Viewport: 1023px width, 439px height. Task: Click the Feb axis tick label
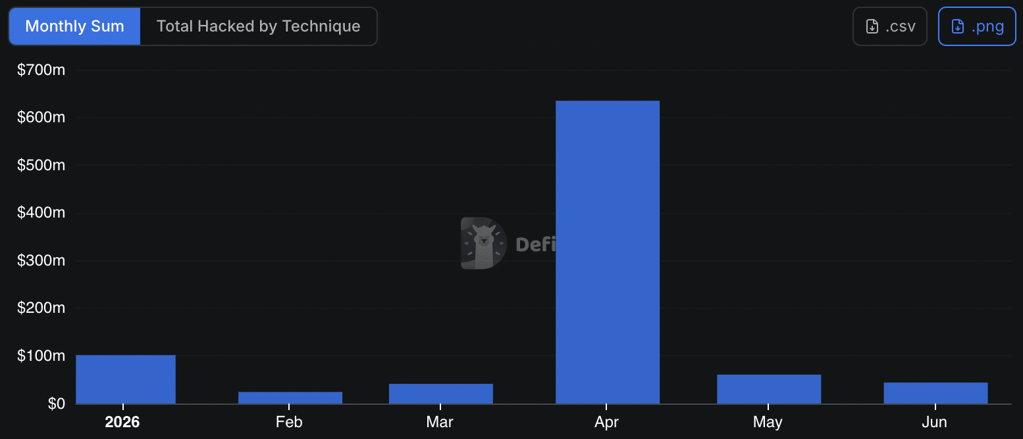289,422
